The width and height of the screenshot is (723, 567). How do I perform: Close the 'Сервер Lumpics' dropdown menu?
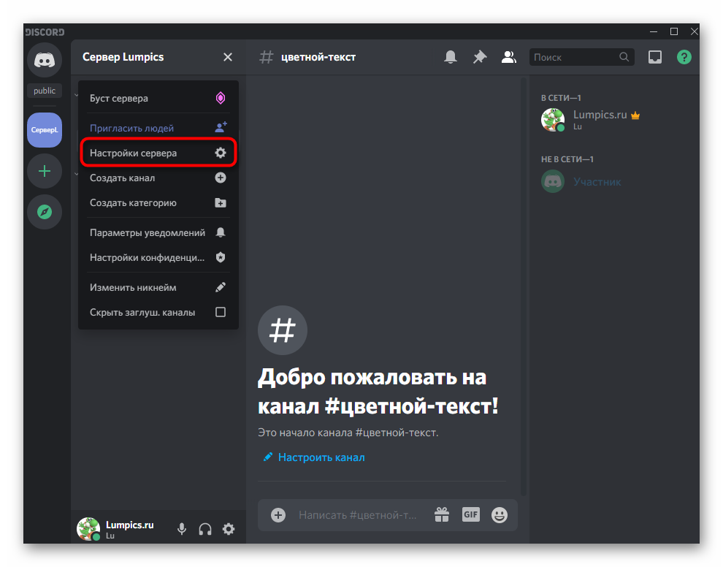[228, 57]
